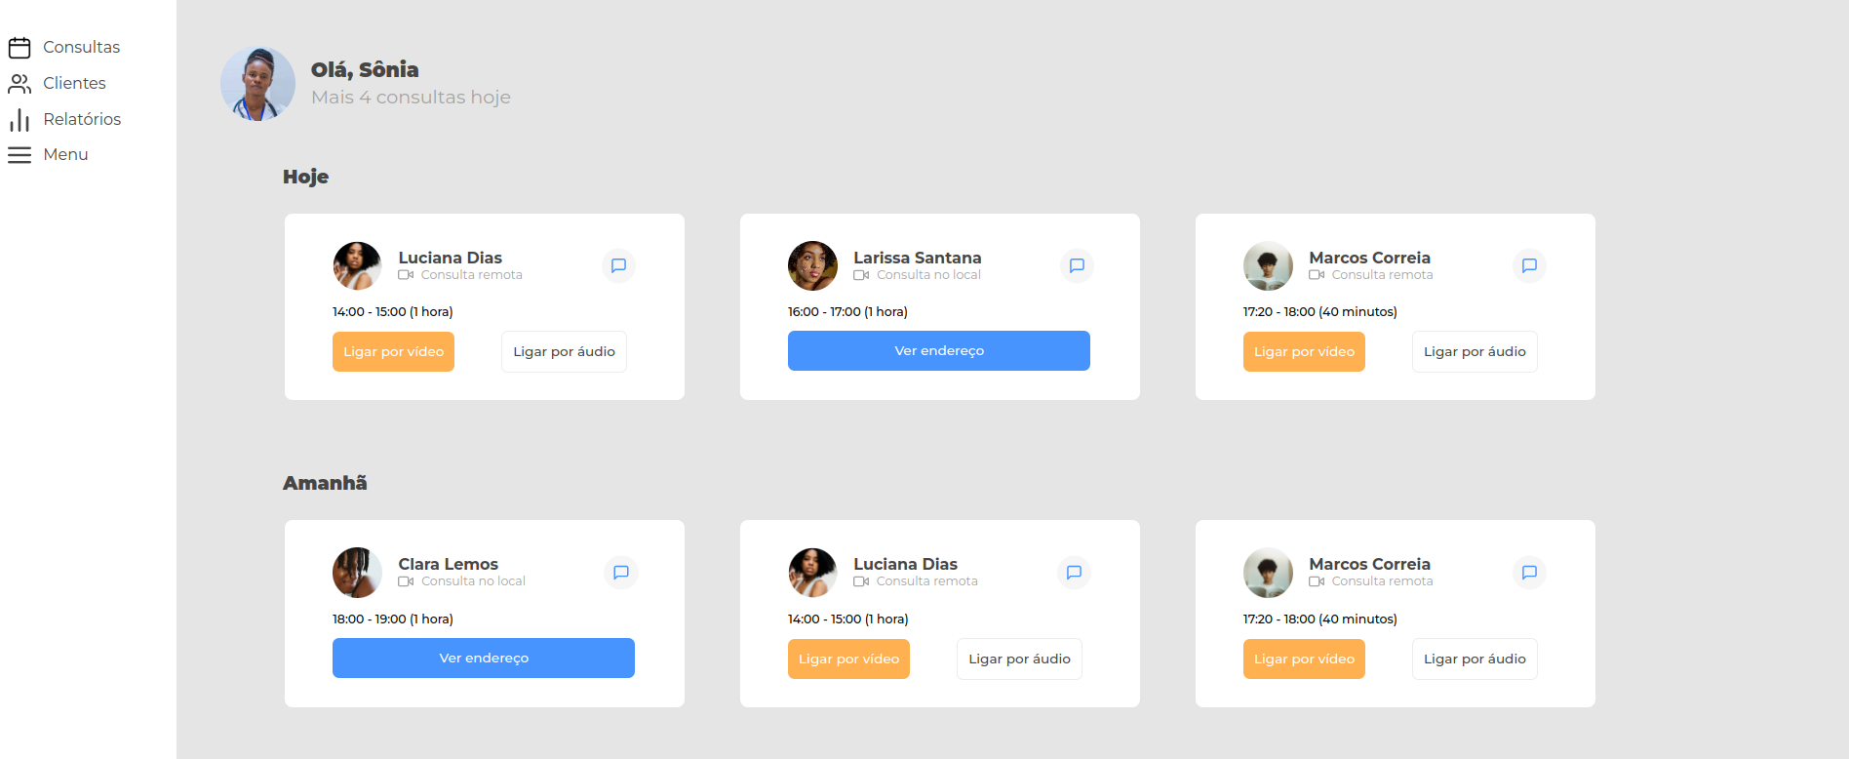Call Marcos Correia by audio today
Image resolution: width=1849 pixels, height=759 pixels.
1475,351
